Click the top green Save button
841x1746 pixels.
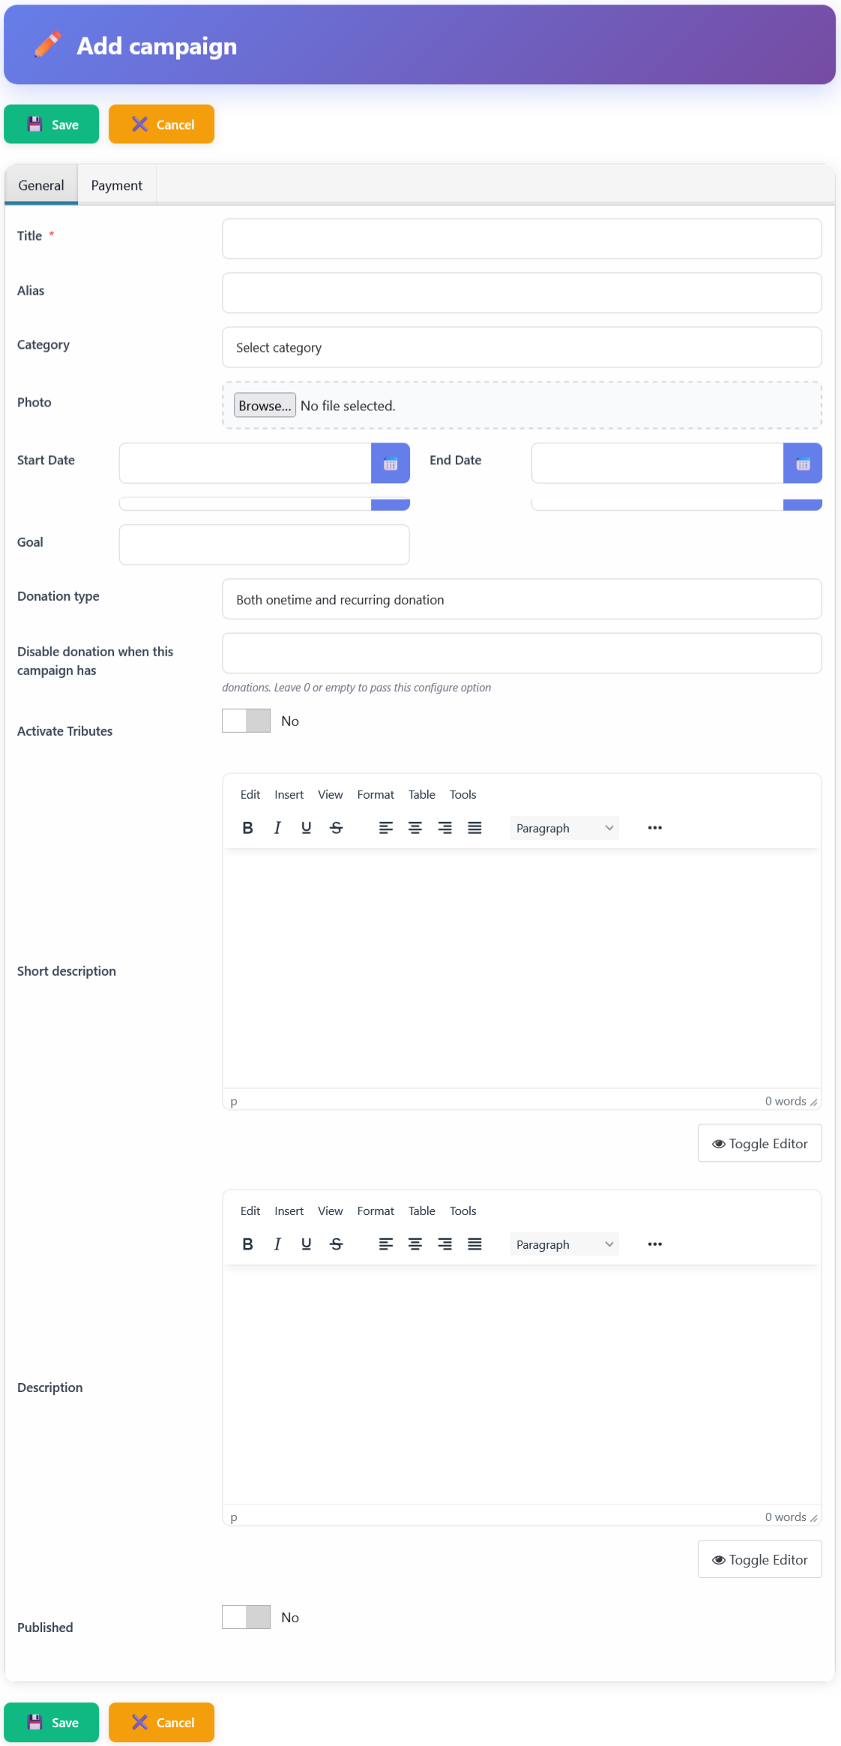(x=52, y=124)
